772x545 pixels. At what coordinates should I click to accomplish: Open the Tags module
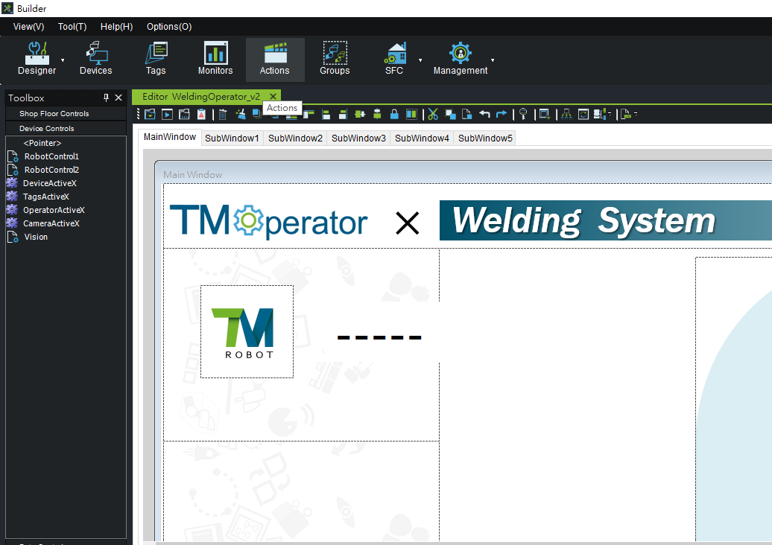tap(156, 59)
